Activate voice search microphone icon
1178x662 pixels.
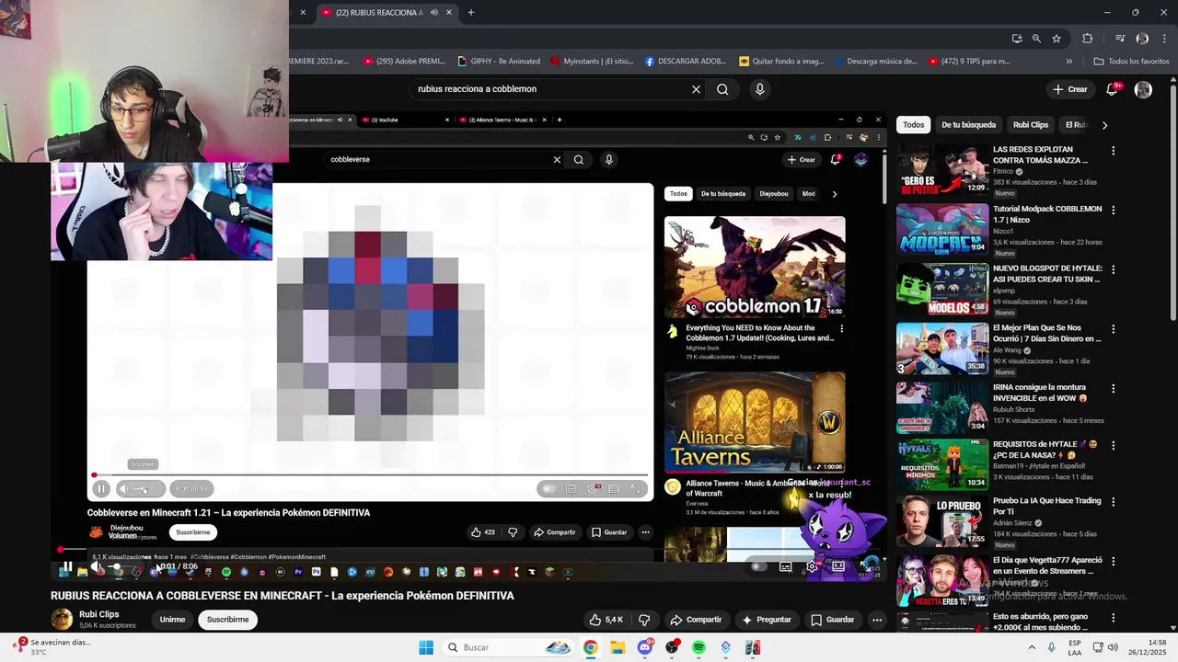pos(759,89)
